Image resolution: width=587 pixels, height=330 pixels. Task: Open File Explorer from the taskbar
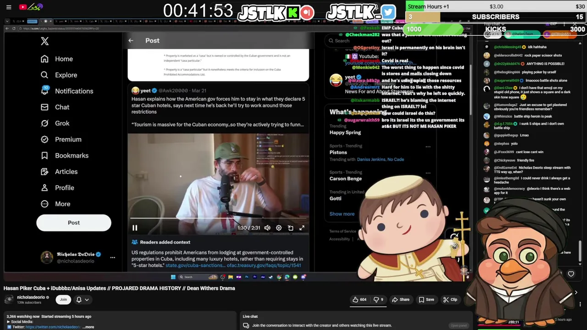pos(230,277)
